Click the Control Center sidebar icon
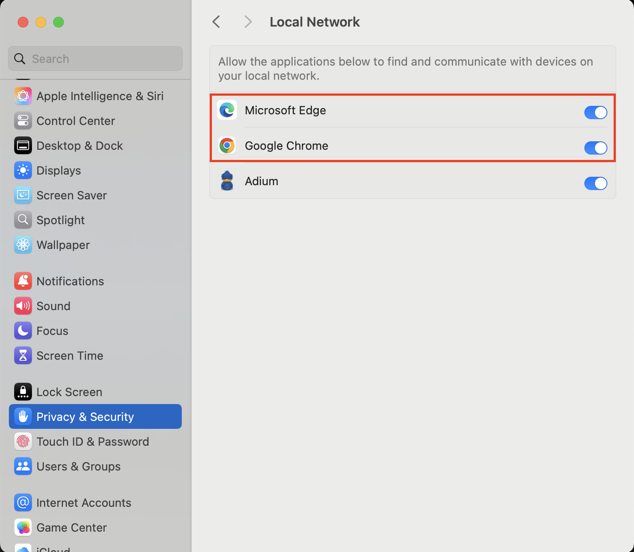This screenshot has width=634, height=552. click(x=23, y=121)
